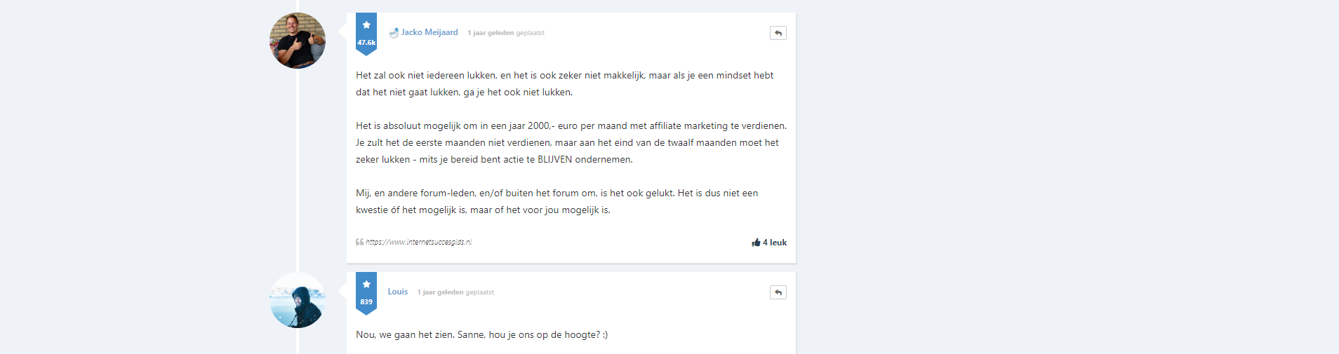Image resolution: width=1339 pixels, height=354 pixels.
Task: Click the timestamp on Louis's post
Action: point(440,292)
